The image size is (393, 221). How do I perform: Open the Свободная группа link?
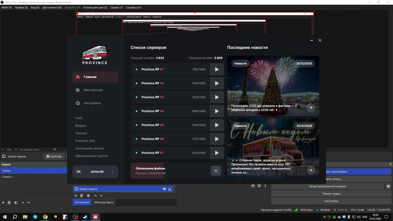pos(89,148)
